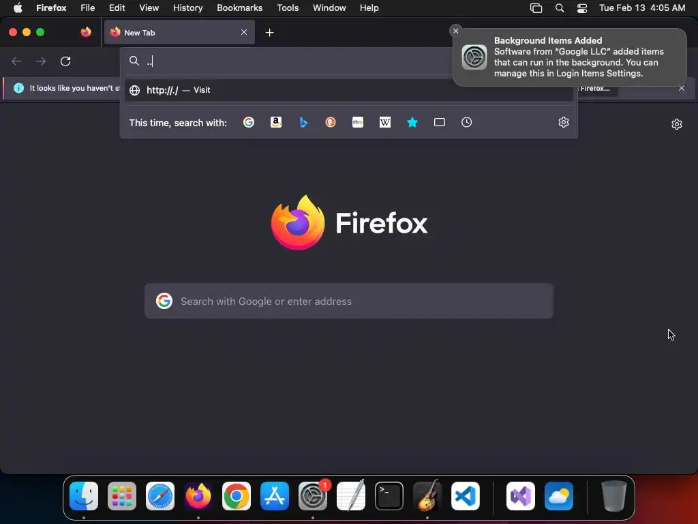The width and height of the screenshot is (698, 524).
Task: Open new tab page personalize gear
Action: 677,124
